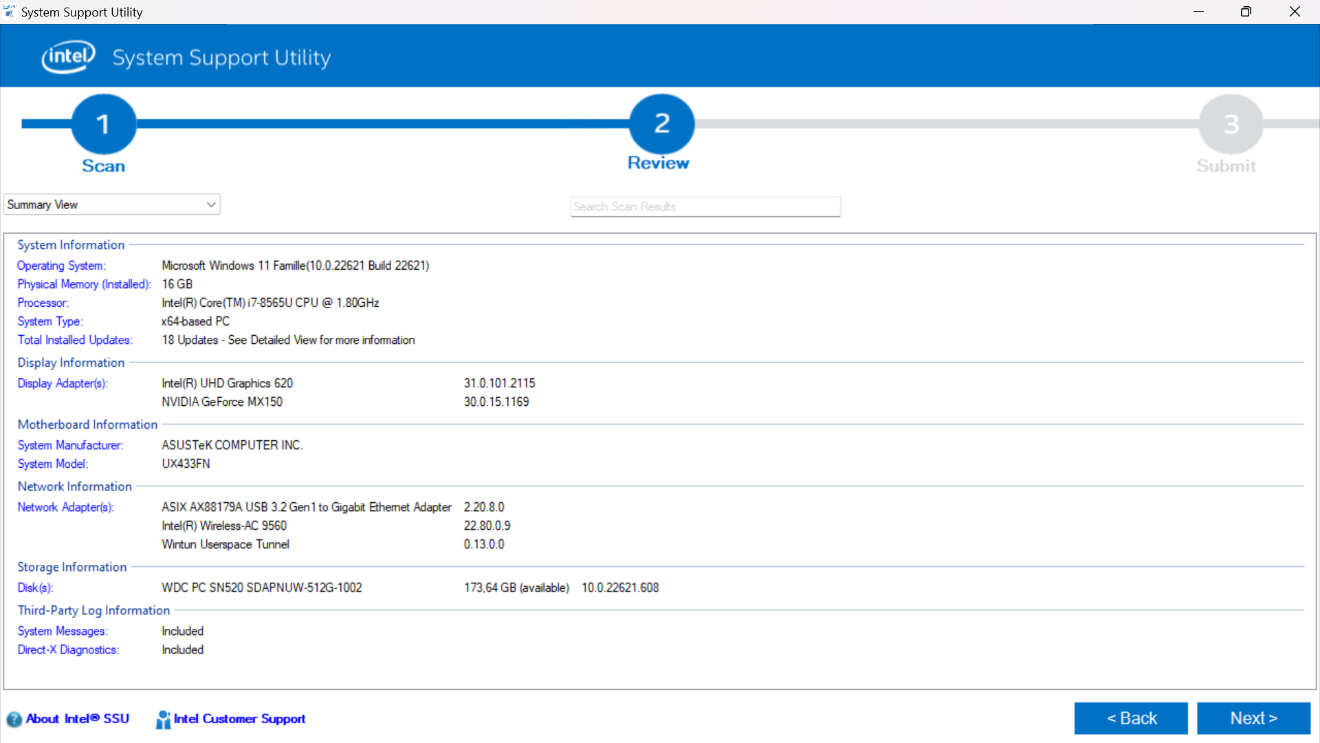Screen dimensions: 1320x743
Task: Click the About Intel SSU help icon
Action: (14, 720)
